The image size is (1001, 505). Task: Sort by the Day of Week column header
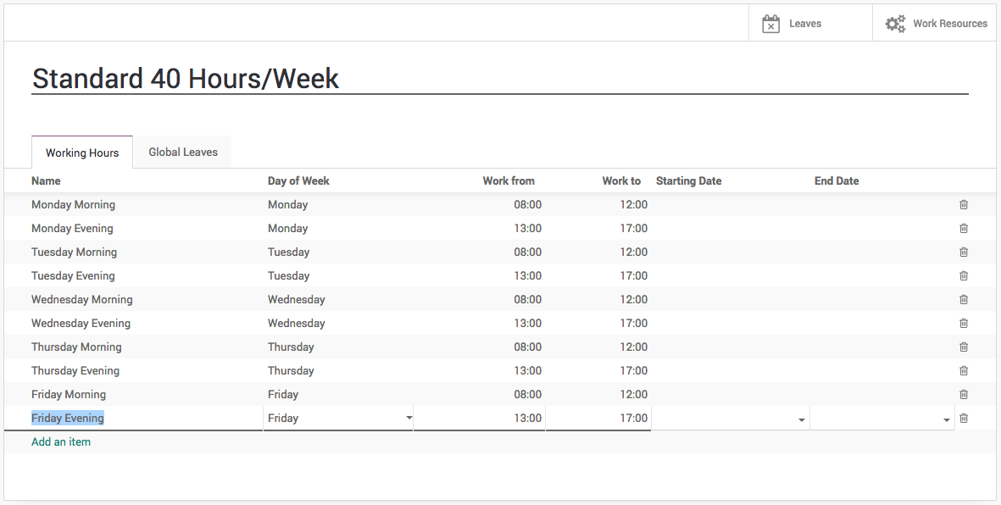(298, 180)
